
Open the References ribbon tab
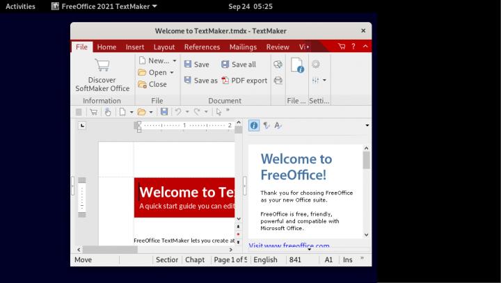202,47
